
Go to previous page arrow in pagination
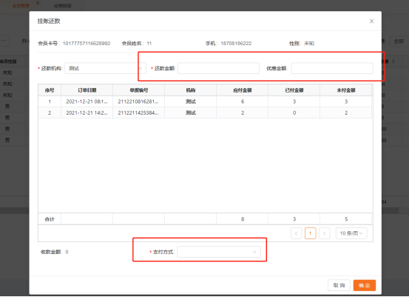click(x=296, y=233)
